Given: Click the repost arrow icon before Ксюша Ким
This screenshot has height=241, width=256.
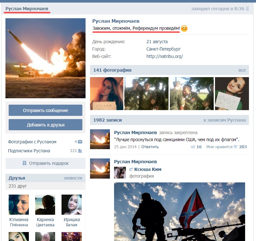Looking at the screenshot, I should (x=131, y=169).
